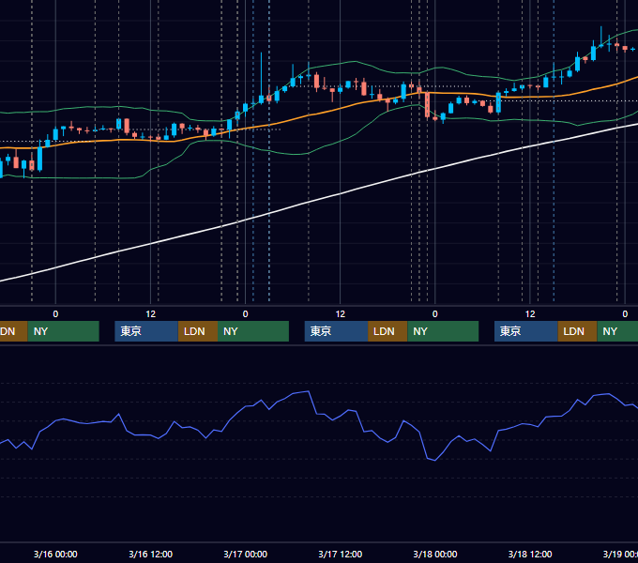The height and width of the screenshot is (563, 638).
Task: Select the NY session block spanning 3/17 00:00
Action: 253,331
